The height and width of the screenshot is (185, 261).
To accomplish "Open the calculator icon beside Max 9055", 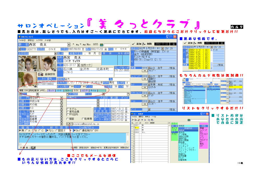I will pyautogui.click(x=102, y=45).
